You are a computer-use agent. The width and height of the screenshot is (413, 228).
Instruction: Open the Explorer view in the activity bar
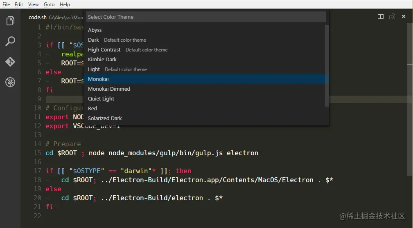point(10,20)
